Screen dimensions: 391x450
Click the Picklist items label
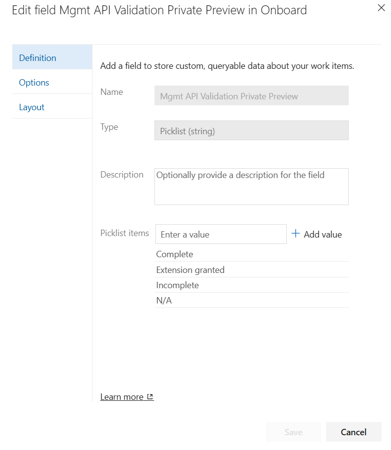pos(124,233)
